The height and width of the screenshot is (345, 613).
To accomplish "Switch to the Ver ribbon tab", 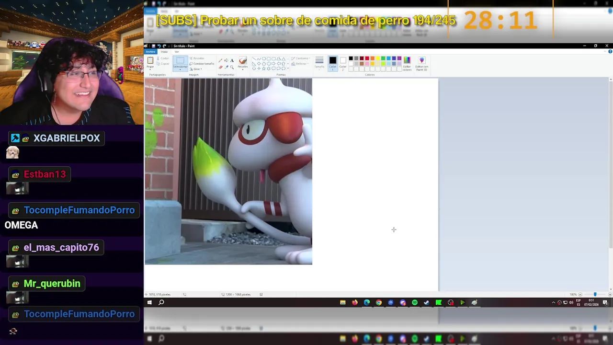I will point(177,52).
